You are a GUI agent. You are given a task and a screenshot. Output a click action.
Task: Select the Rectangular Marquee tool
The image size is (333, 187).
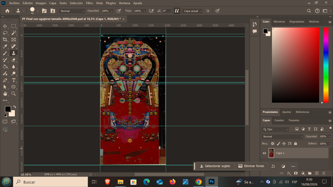point(14,26)
